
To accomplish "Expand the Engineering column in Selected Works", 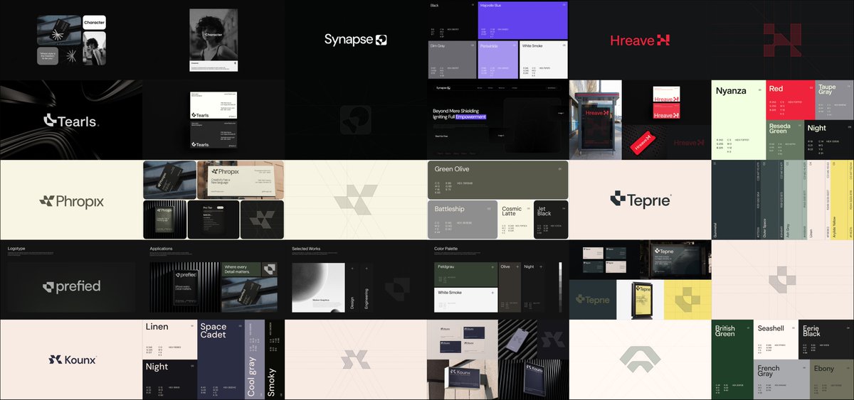I will (x=367, y=287).
